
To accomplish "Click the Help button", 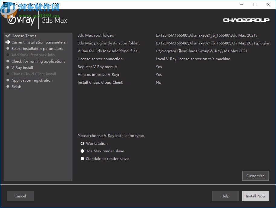I will pos(225,196).
